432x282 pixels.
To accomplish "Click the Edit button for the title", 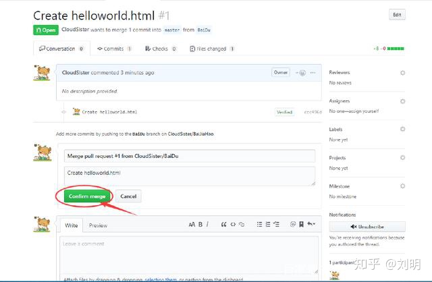I will 397,15.
